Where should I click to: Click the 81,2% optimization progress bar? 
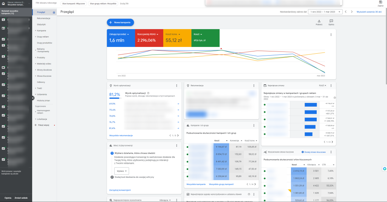(x=115, y=98)
